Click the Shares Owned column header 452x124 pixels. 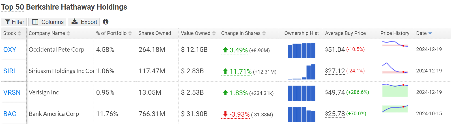155,33
